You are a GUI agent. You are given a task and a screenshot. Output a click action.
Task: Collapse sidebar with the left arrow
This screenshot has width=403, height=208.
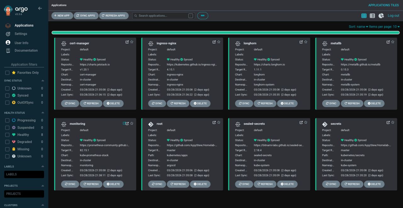pyautogui.click(x=40, y=8)
